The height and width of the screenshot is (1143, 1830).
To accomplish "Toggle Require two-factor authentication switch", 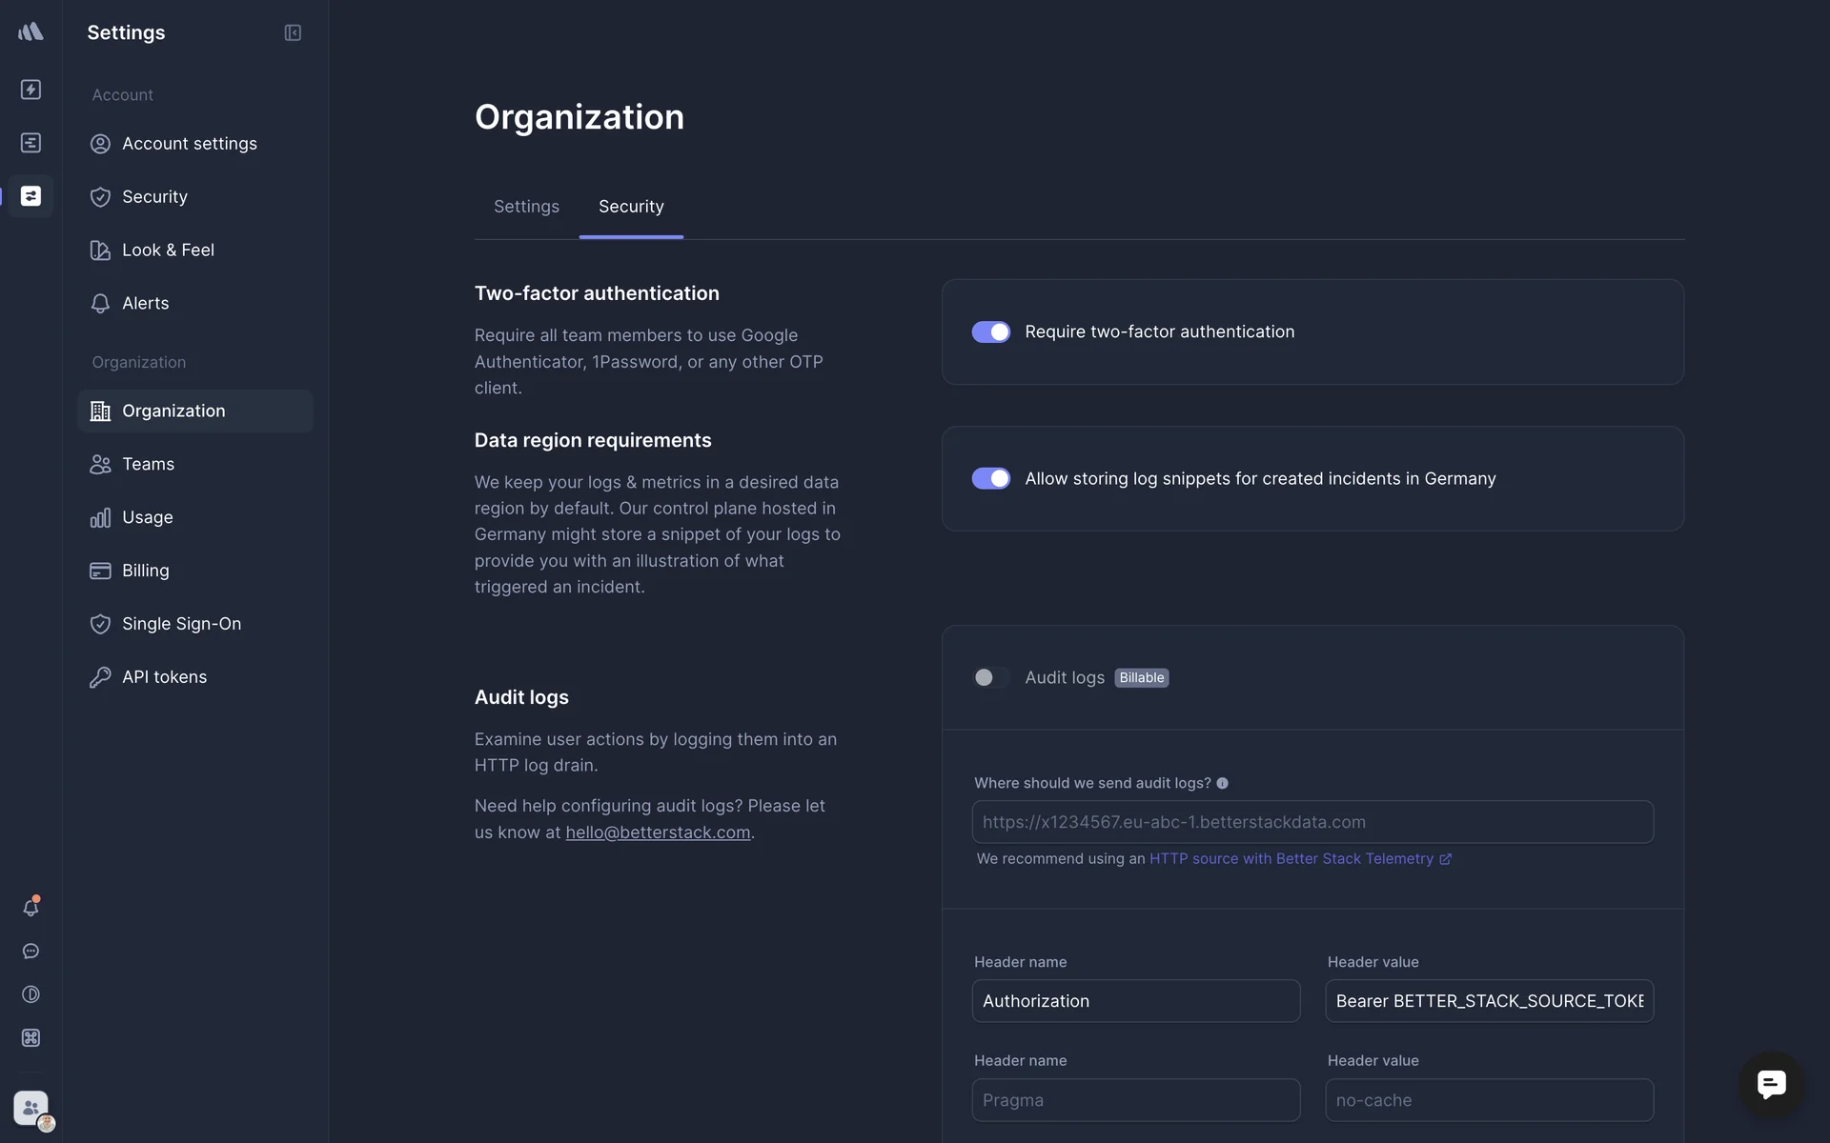I will click(x=990, y=331).
